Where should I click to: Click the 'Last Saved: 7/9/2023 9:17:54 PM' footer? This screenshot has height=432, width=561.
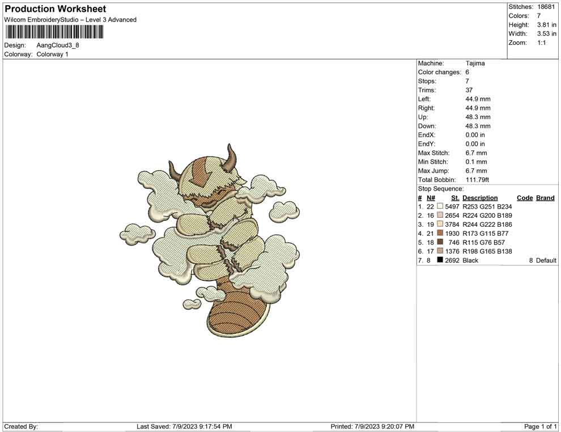(x=184, y=426)
